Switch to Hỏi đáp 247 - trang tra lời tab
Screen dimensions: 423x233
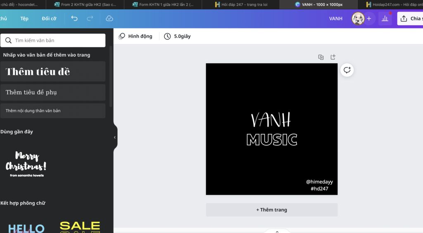click(241, 5)
